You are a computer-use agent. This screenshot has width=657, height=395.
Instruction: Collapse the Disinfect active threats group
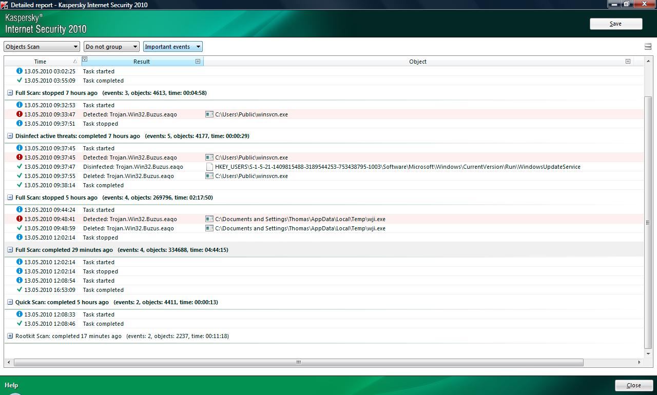pos(10,136)
